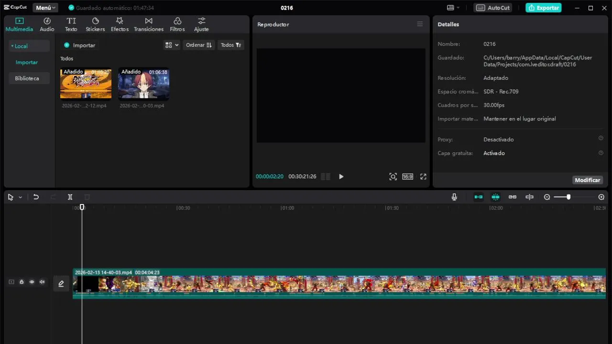Open the Efectos tab

[120, 25]
